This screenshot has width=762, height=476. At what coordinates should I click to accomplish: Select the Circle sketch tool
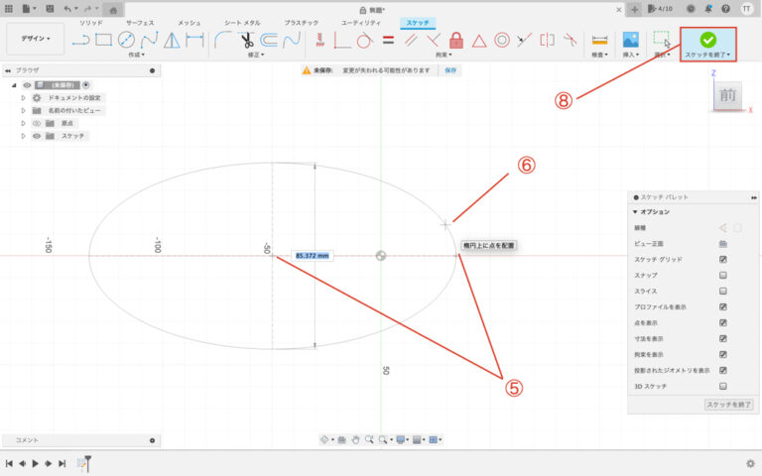pos(126,41)
